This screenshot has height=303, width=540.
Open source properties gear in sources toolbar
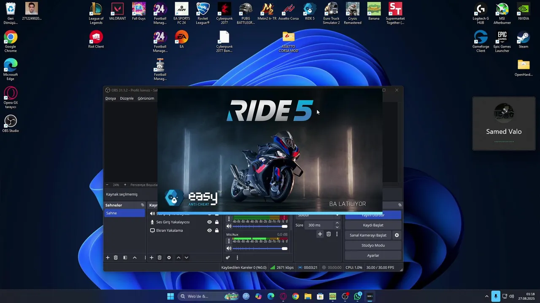coord(169,258)
